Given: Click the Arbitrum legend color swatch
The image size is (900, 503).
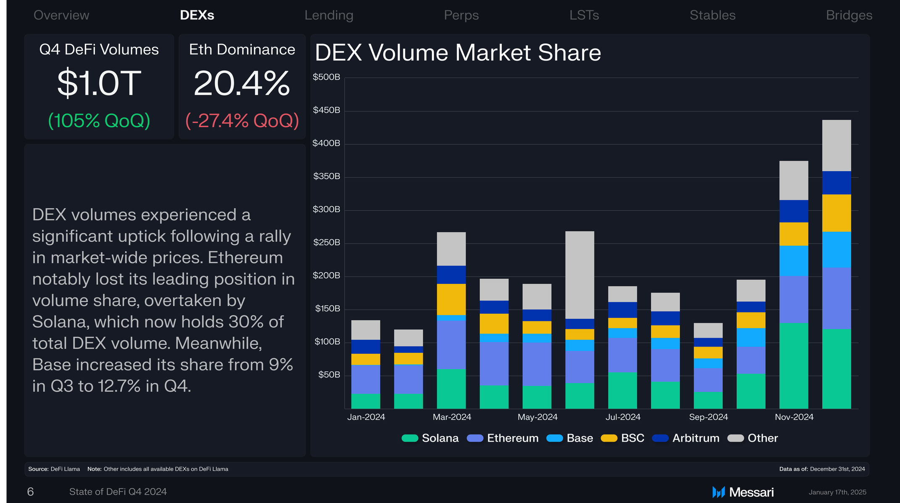Looking at the screenshot, I should [x=660, y=438].
